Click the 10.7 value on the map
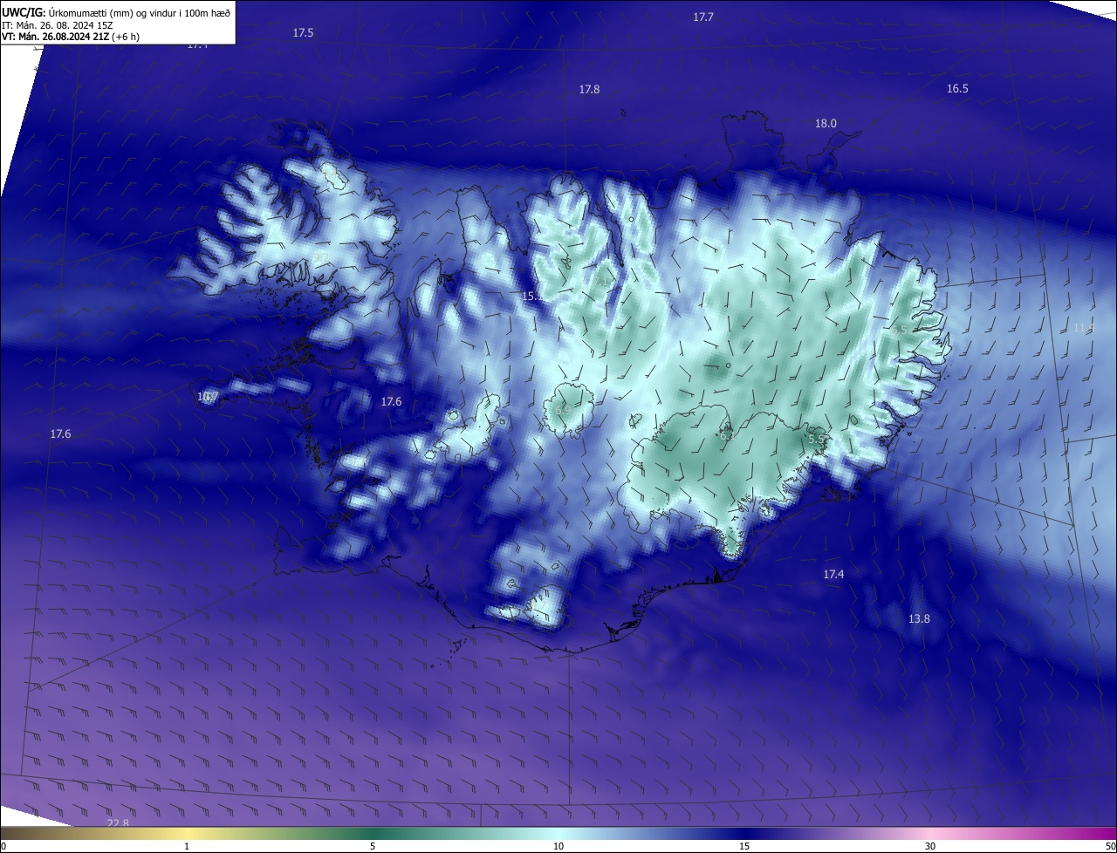Image resolution: width=1117 pixels, height=853 pixels. tap(207, 397)
